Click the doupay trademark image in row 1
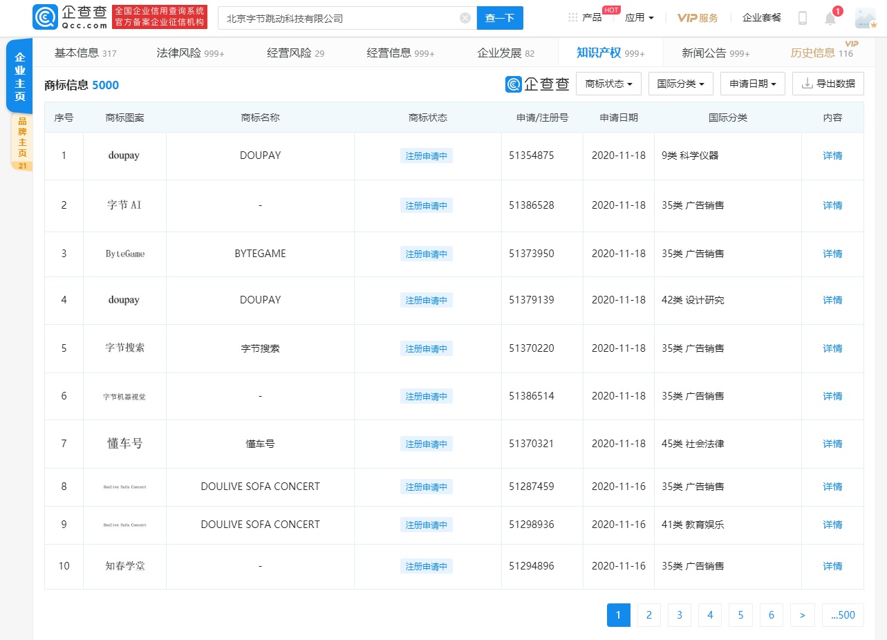 point(124,156)
